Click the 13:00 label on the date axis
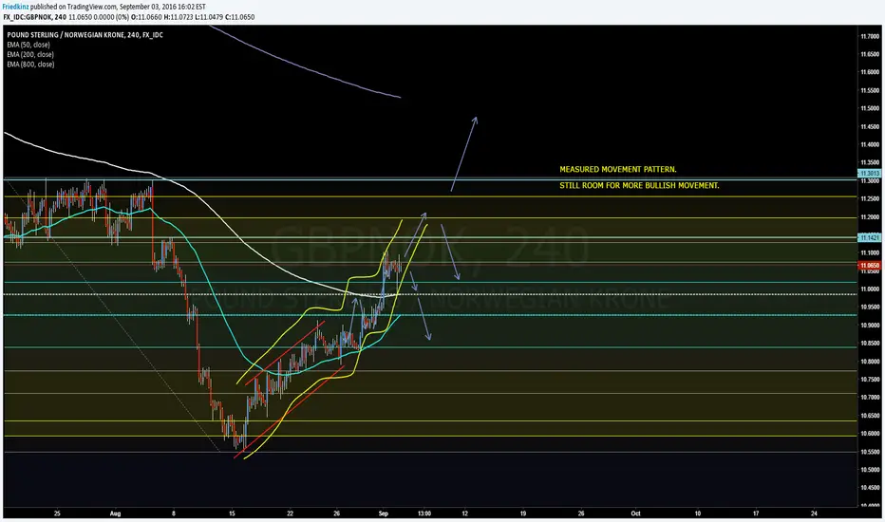Image resolution: width=885 pixels, height=522 pixels. (424, 513)
